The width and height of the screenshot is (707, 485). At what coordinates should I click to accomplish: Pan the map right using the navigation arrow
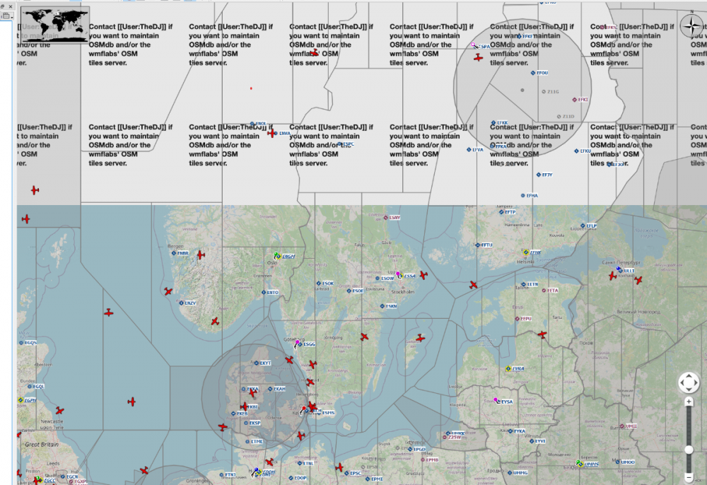697,383
